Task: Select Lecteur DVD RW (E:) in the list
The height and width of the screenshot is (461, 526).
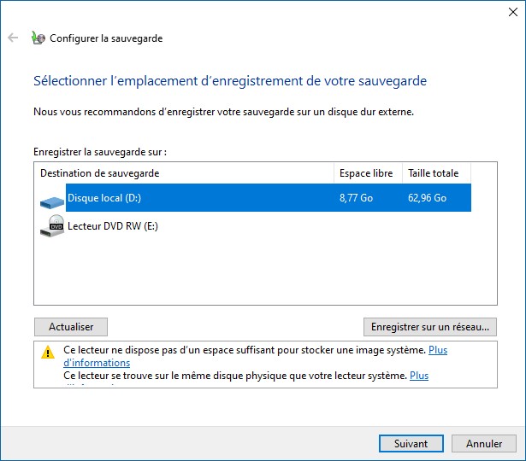Action: point(113,226)
